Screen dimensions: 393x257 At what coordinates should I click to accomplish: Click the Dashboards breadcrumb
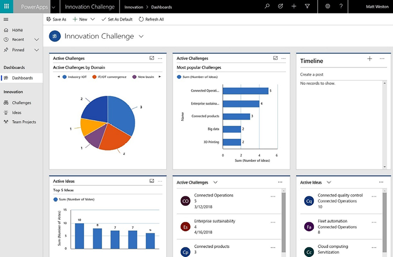point(161,7)
